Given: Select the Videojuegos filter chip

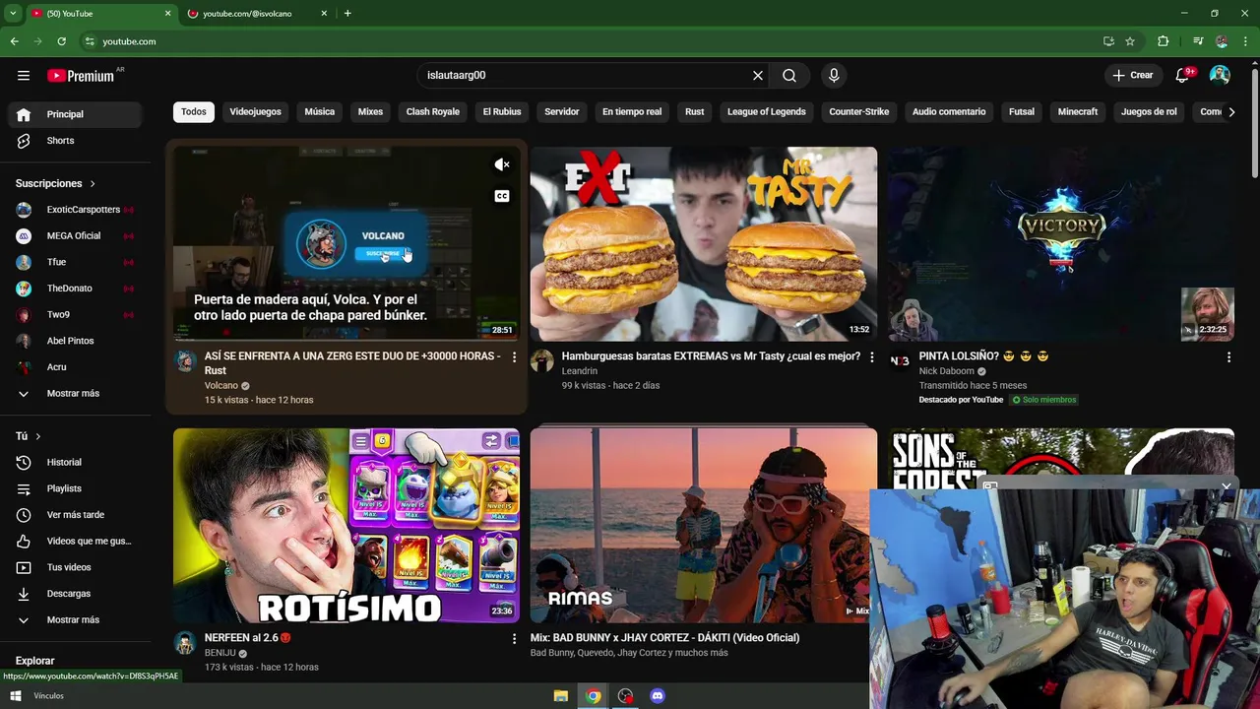Looking at the screenshot, I should pos(255,111).
